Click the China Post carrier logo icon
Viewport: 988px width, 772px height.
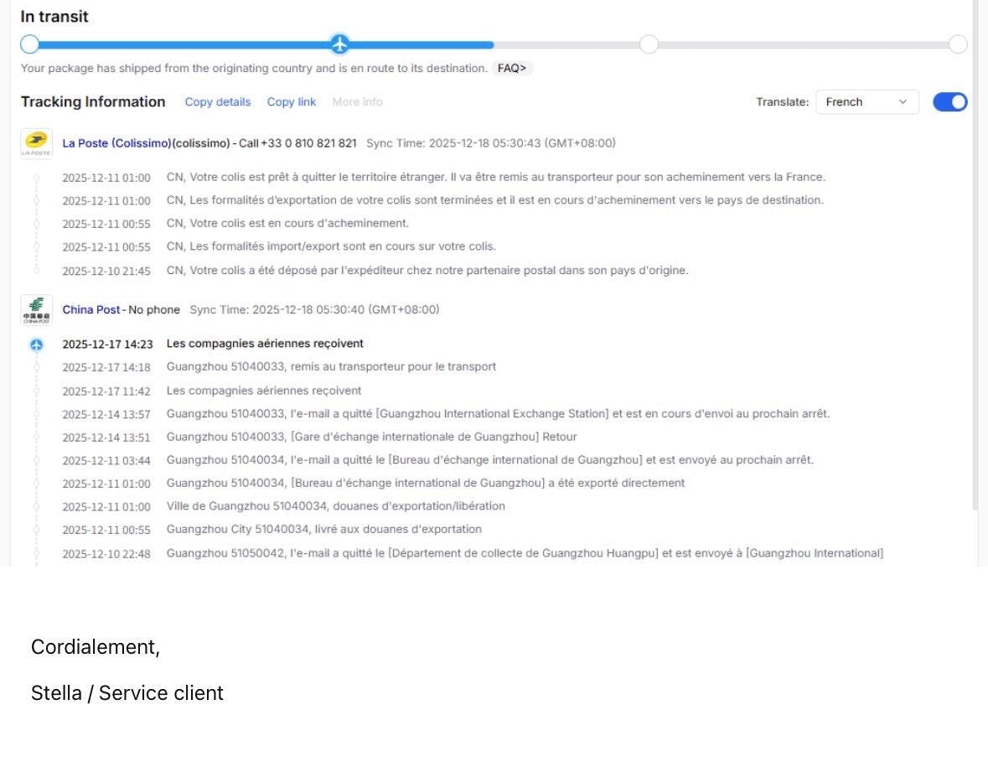[36, 309]
